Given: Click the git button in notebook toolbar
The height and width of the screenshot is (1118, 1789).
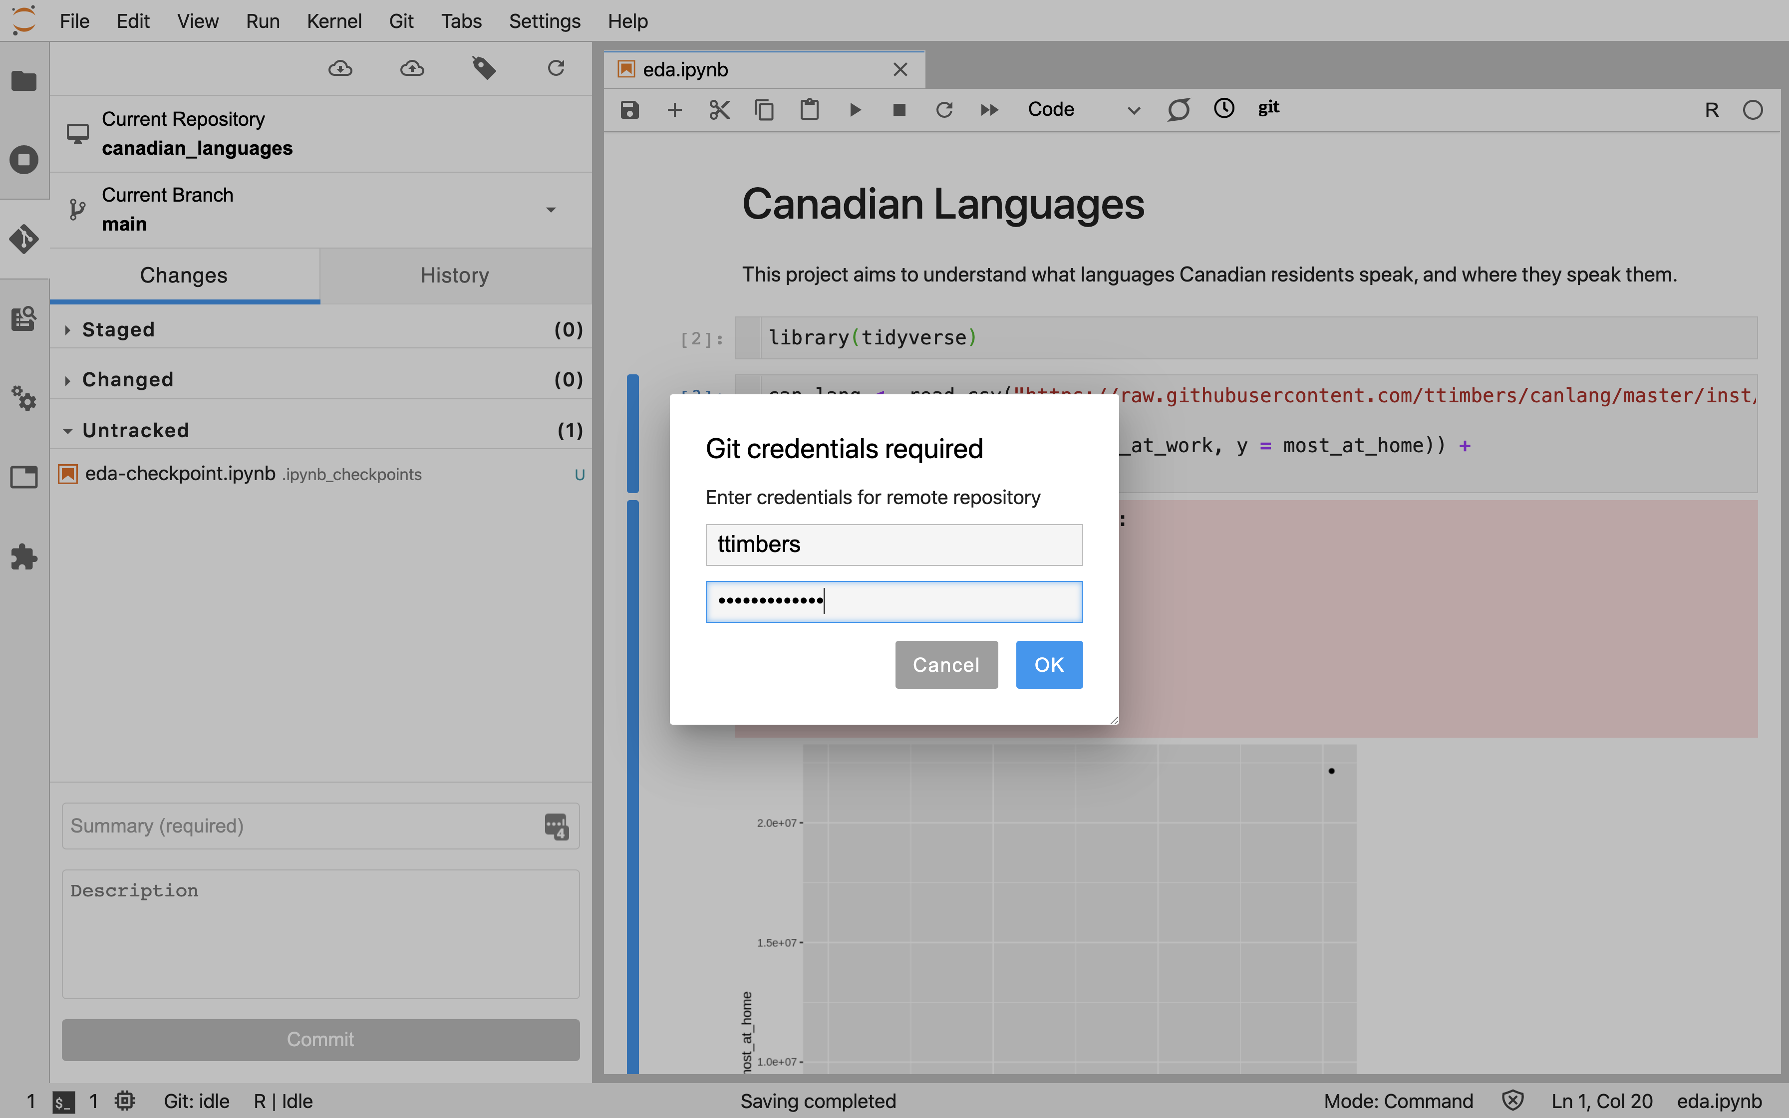Looking at the screenshot, I should pyautogui.click(x=1268, y=109).
